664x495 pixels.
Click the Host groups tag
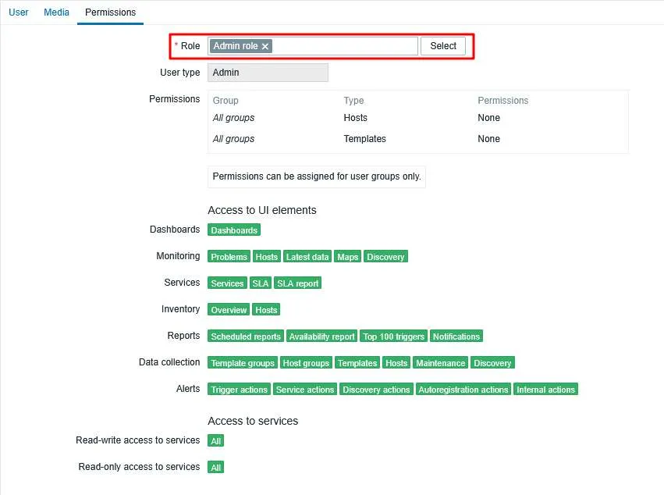coord(306,363)
